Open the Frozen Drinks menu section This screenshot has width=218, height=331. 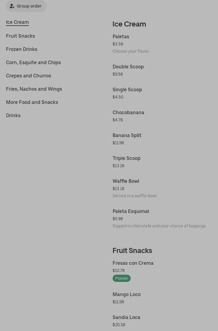pyautogui.click(x=22, y=49)
